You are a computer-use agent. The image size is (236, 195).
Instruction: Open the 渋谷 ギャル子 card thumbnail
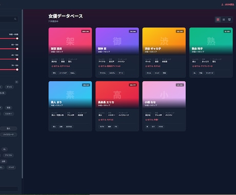coord(164,41)
